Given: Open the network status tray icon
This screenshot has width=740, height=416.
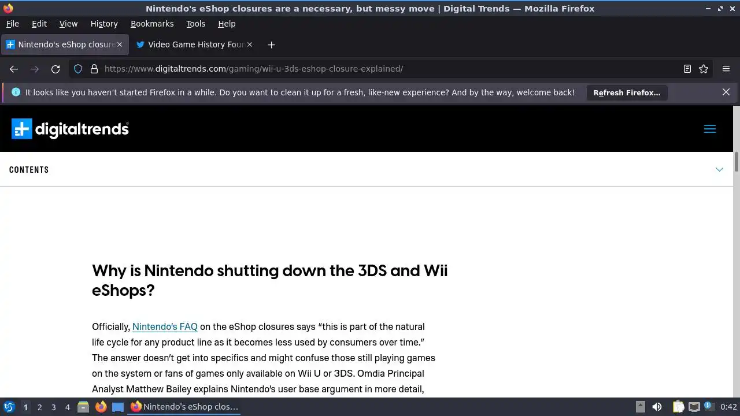Looking at the screenshot, I should (694, 407).
